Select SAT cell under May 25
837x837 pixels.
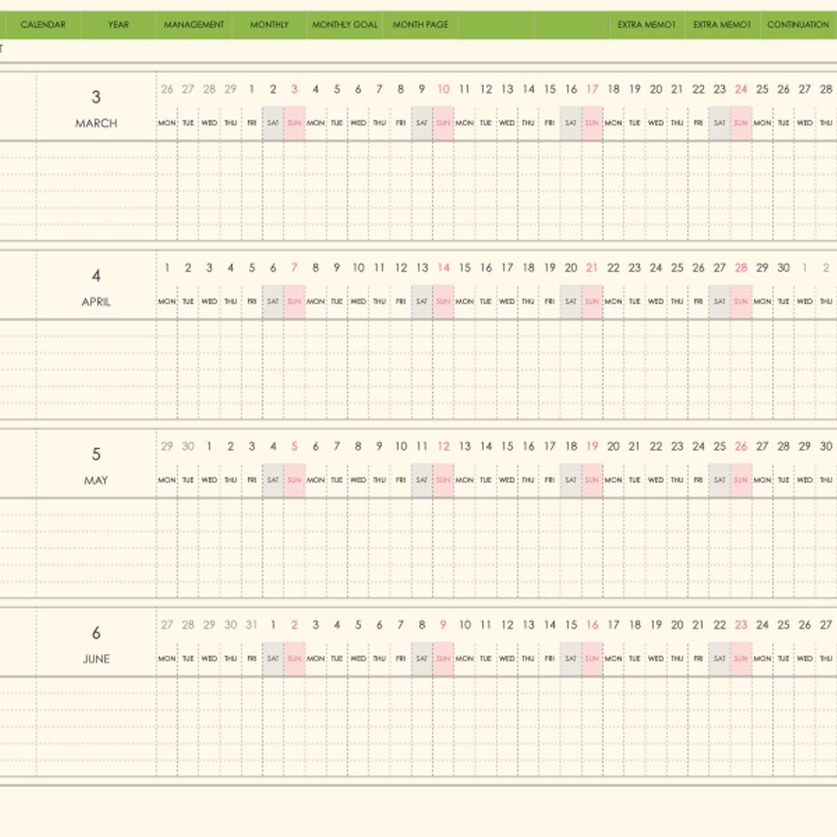720,480
